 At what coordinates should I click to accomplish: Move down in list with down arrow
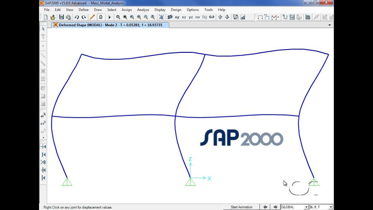[227, 17]
